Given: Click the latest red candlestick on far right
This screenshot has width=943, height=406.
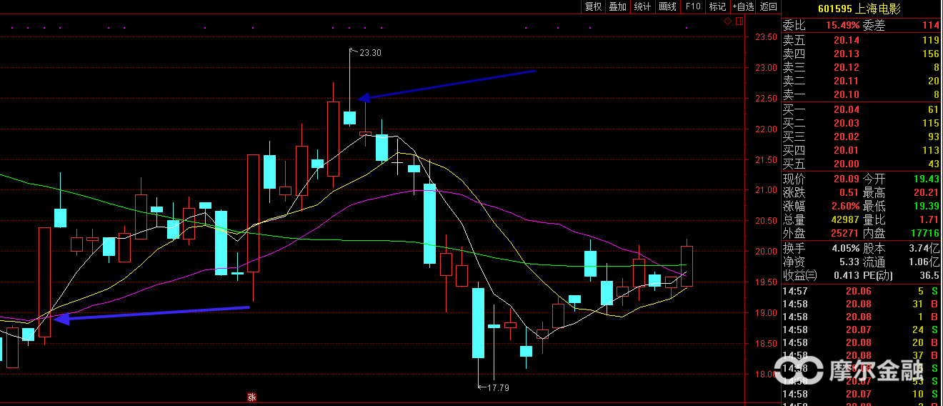Looking at the screenshot, I should pos(687,266).
